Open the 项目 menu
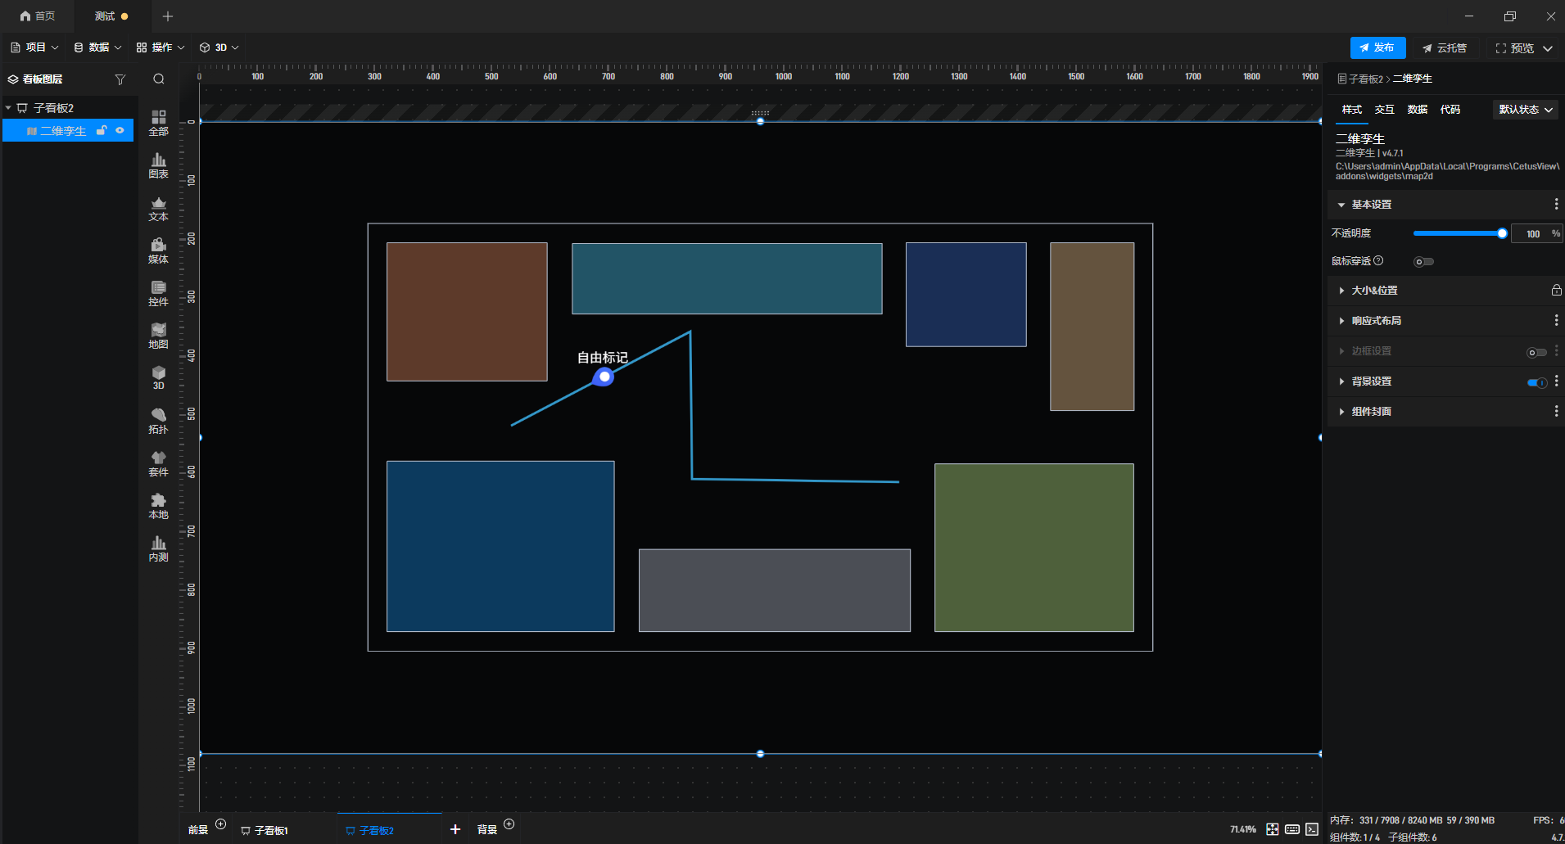Viewport: 1565px width, 844px height. (x=34, y=47)
